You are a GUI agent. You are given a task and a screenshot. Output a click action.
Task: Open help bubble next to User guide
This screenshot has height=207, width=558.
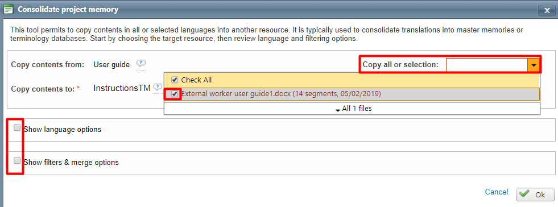pyautogui.click(x=141, y=64)
